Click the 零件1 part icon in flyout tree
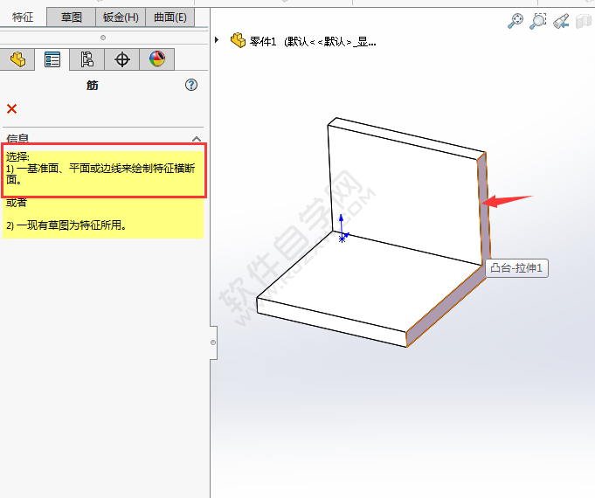The width and height of the screenshot is (595, 498). tap(238, 40)
